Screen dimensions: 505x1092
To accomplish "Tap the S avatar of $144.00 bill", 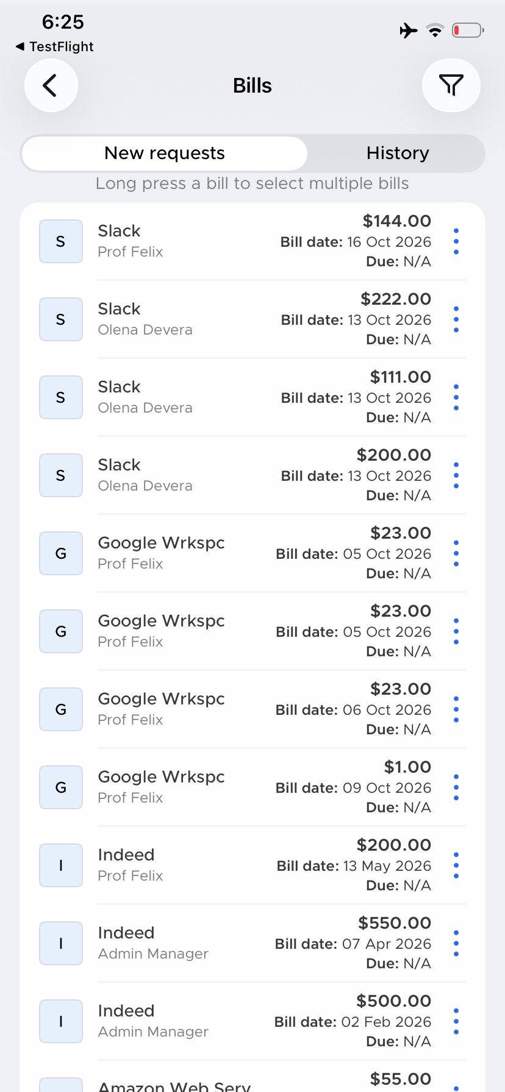I will click(x=61, y=241).
